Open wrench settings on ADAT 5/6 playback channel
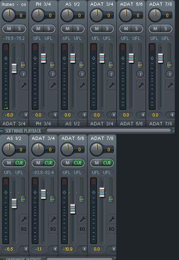Screen dimensions: 179x260 (141, 85)
